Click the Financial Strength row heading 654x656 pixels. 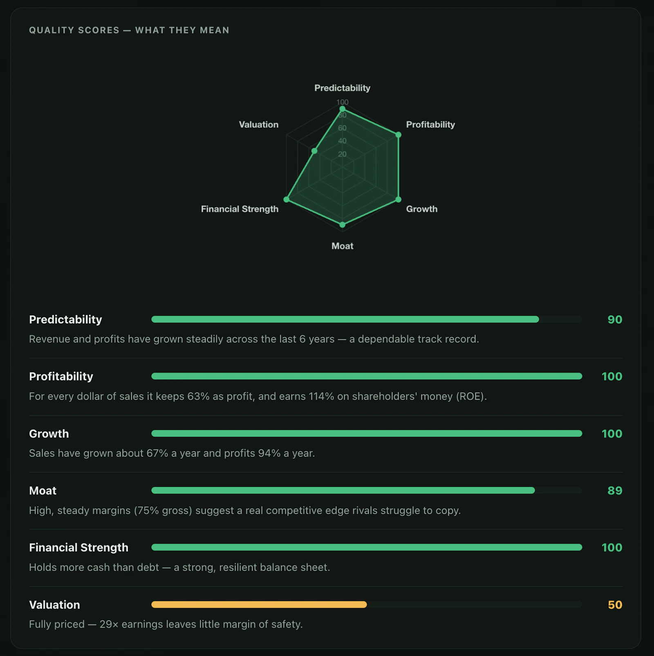point(78,548)
